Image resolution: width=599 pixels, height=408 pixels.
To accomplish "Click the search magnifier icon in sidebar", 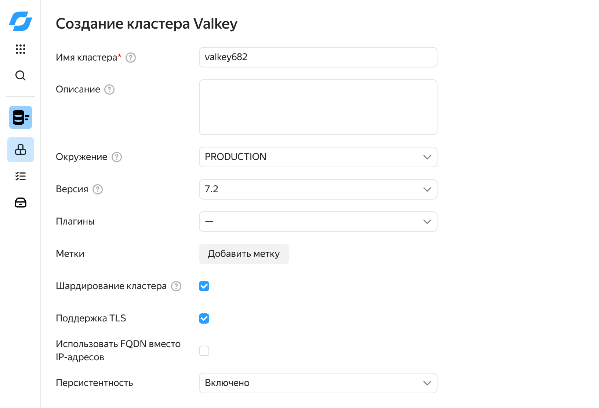I will (x=21, y=76).
